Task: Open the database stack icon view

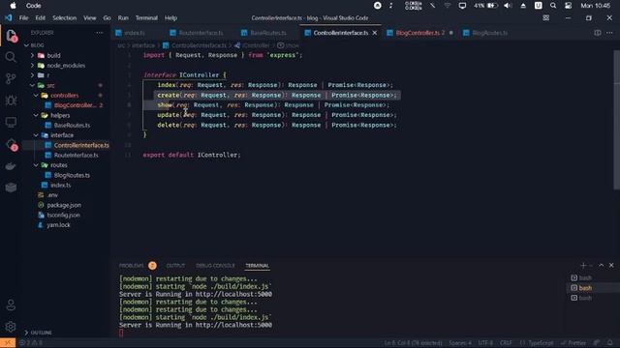Action: (11, 187)
